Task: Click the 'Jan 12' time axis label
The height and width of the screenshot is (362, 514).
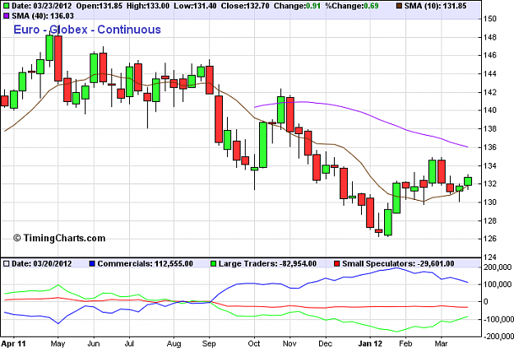Action: click(x=370, y=344)
